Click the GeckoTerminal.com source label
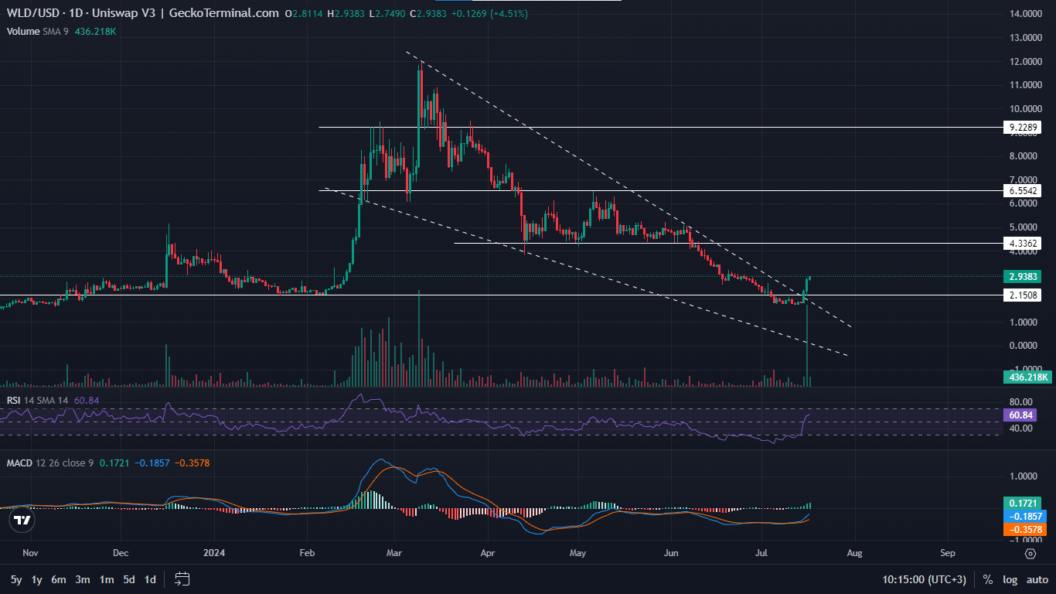The image size is (1056, 594). [224, 13]
